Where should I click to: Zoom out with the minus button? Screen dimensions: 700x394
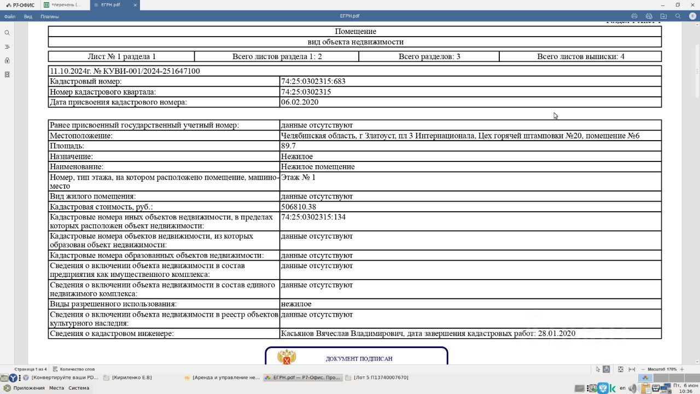click(x=643, y=369)
